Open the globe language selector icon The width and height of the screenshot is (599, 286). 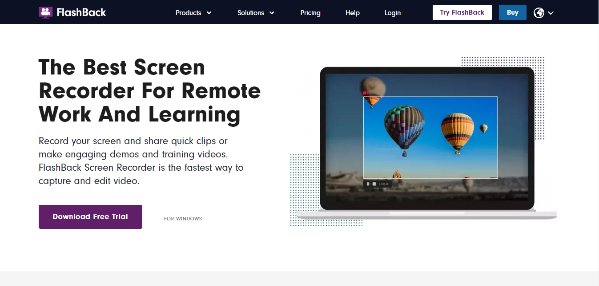(539, 13)
